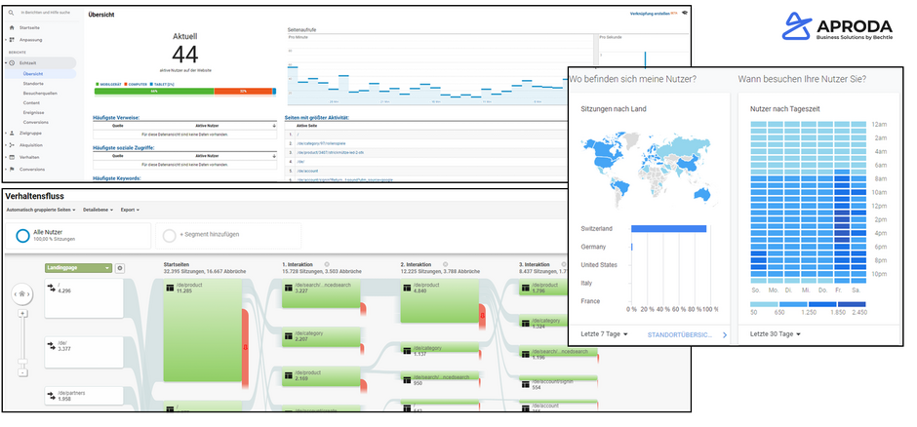
Task: Click the Conversions flag icon in sidebar
Action: pyautogui.click(x=12, y=169)
